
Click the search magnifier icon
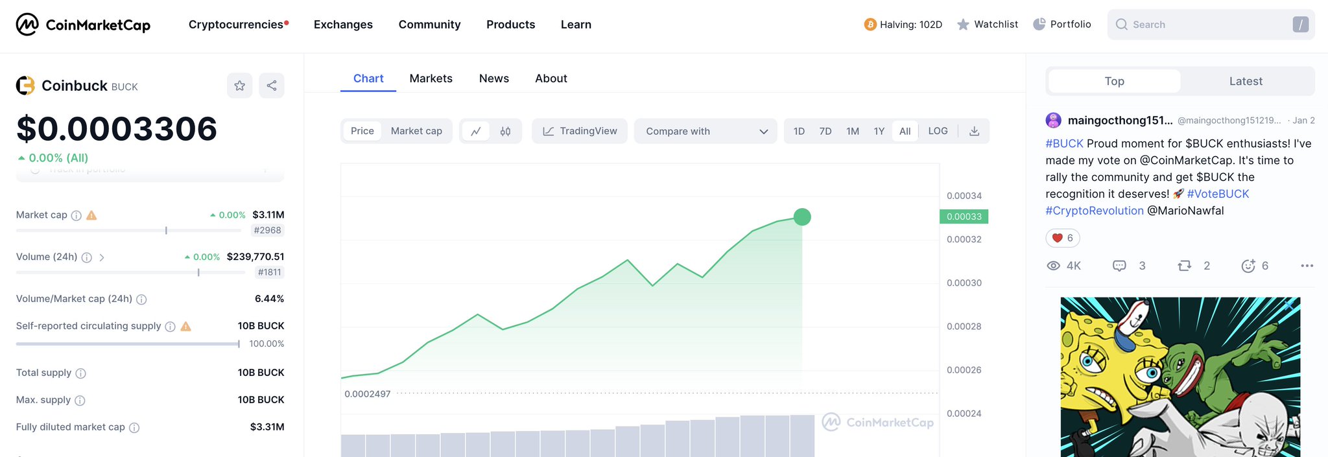(1121, 25)
